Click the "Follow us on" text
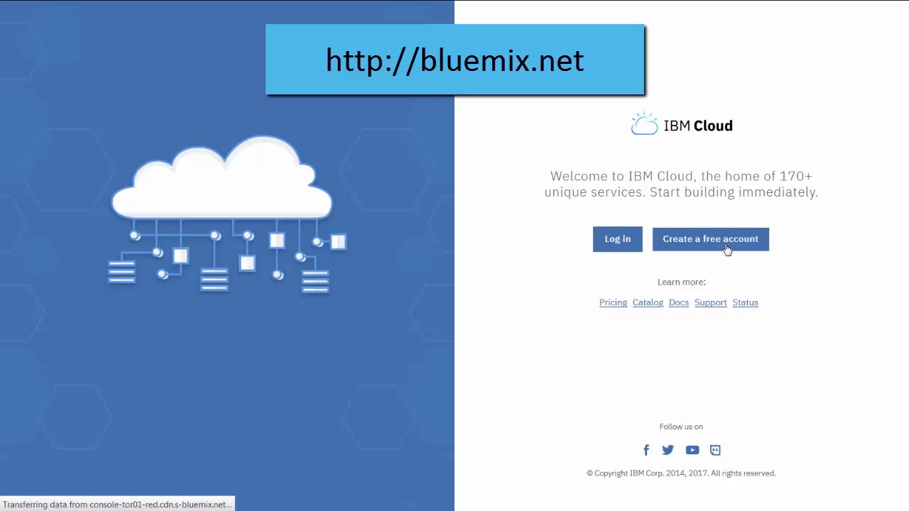This screenshot has width=909, height=511. tap(681, 427)
